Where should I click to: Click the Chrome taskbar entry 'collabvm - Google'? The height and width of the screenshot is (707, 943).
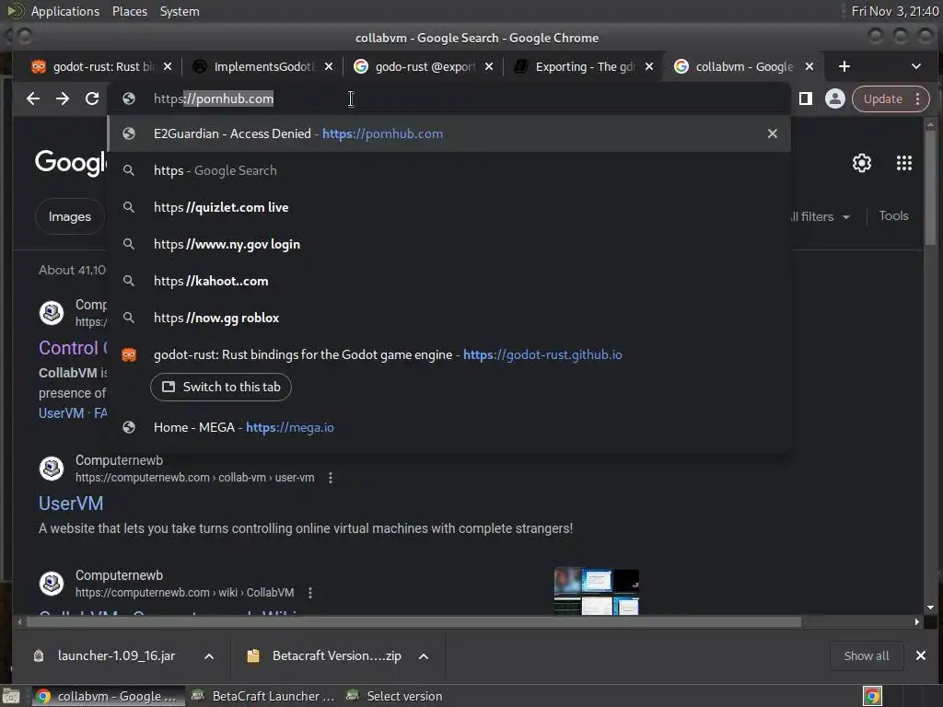pos(108,696)
